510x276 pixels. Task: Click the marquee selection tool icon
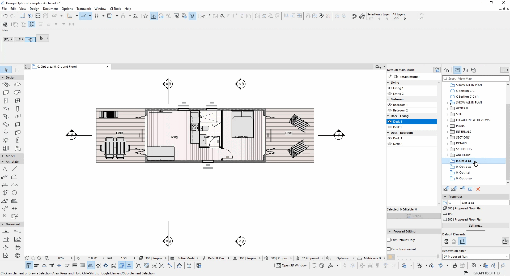click(18, 70)
